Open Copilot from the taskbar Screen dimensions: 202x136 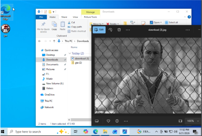tap(86, 132)
